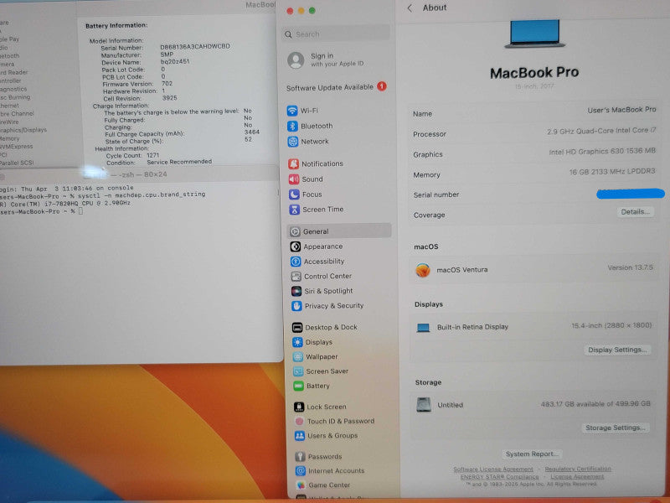Select Fibre Channel in System Report sidebar
The height and width of the screenshot is (503, 670).
pyautogui.click(x=17, y=114)
